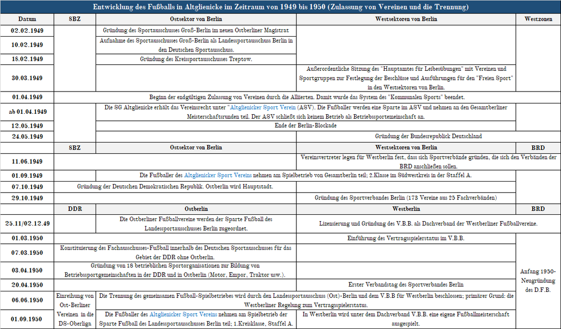Click the 'BRD' header in the 'DDR' header row
Viewport: 561px width, 329px height.
(538, 209)
